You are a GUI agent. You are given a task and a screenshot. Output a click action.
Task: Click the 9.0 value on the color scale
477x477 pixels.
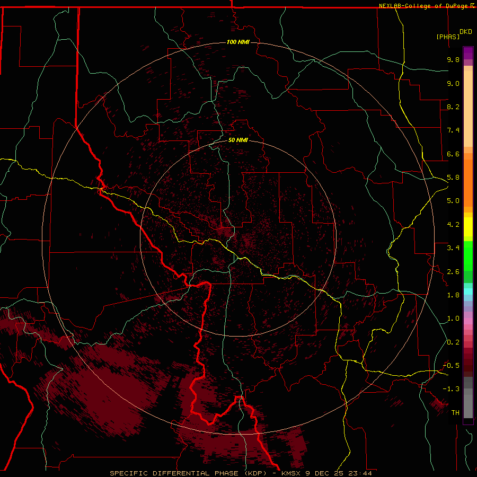pos(453,83)
